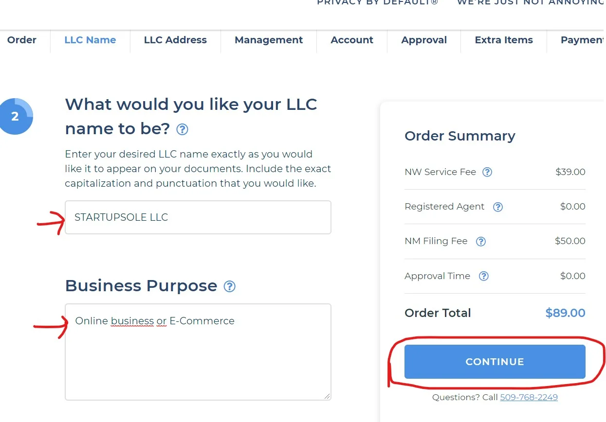Screen dimensions: 606x422
Task: Click the step 2 progress circle
Action: [16, 117]
